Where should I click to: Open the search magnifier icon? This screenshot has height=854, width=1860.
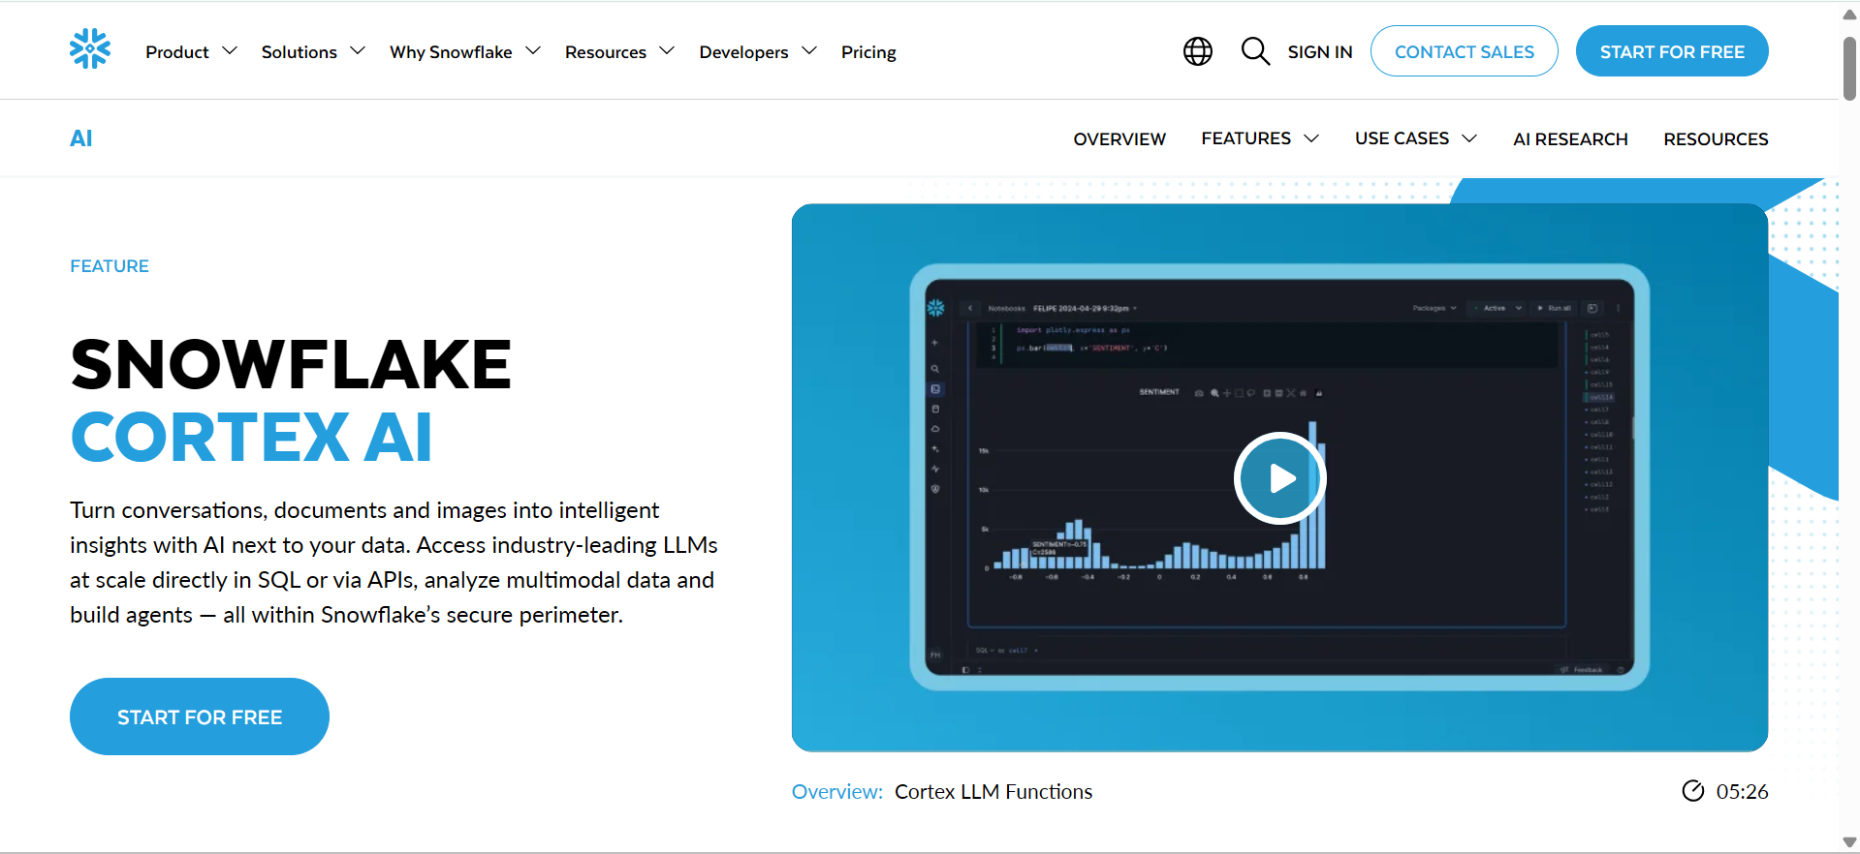click(1255, 51)
